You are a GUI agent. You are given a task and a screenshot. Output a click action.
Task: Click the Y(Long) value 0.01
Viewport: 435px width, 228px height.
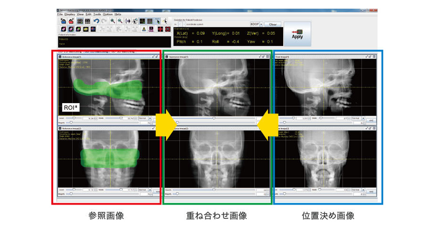(x=236, y=33)
